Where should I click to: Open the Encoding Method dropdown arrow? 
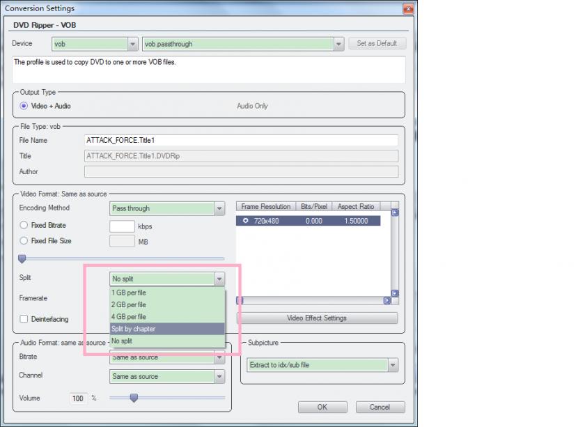coord(219,208)
